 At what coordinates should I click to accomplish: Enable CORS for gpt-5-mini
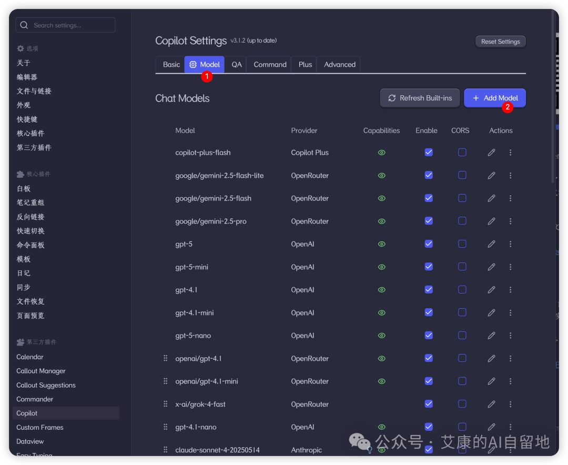(x=462, y=266)
